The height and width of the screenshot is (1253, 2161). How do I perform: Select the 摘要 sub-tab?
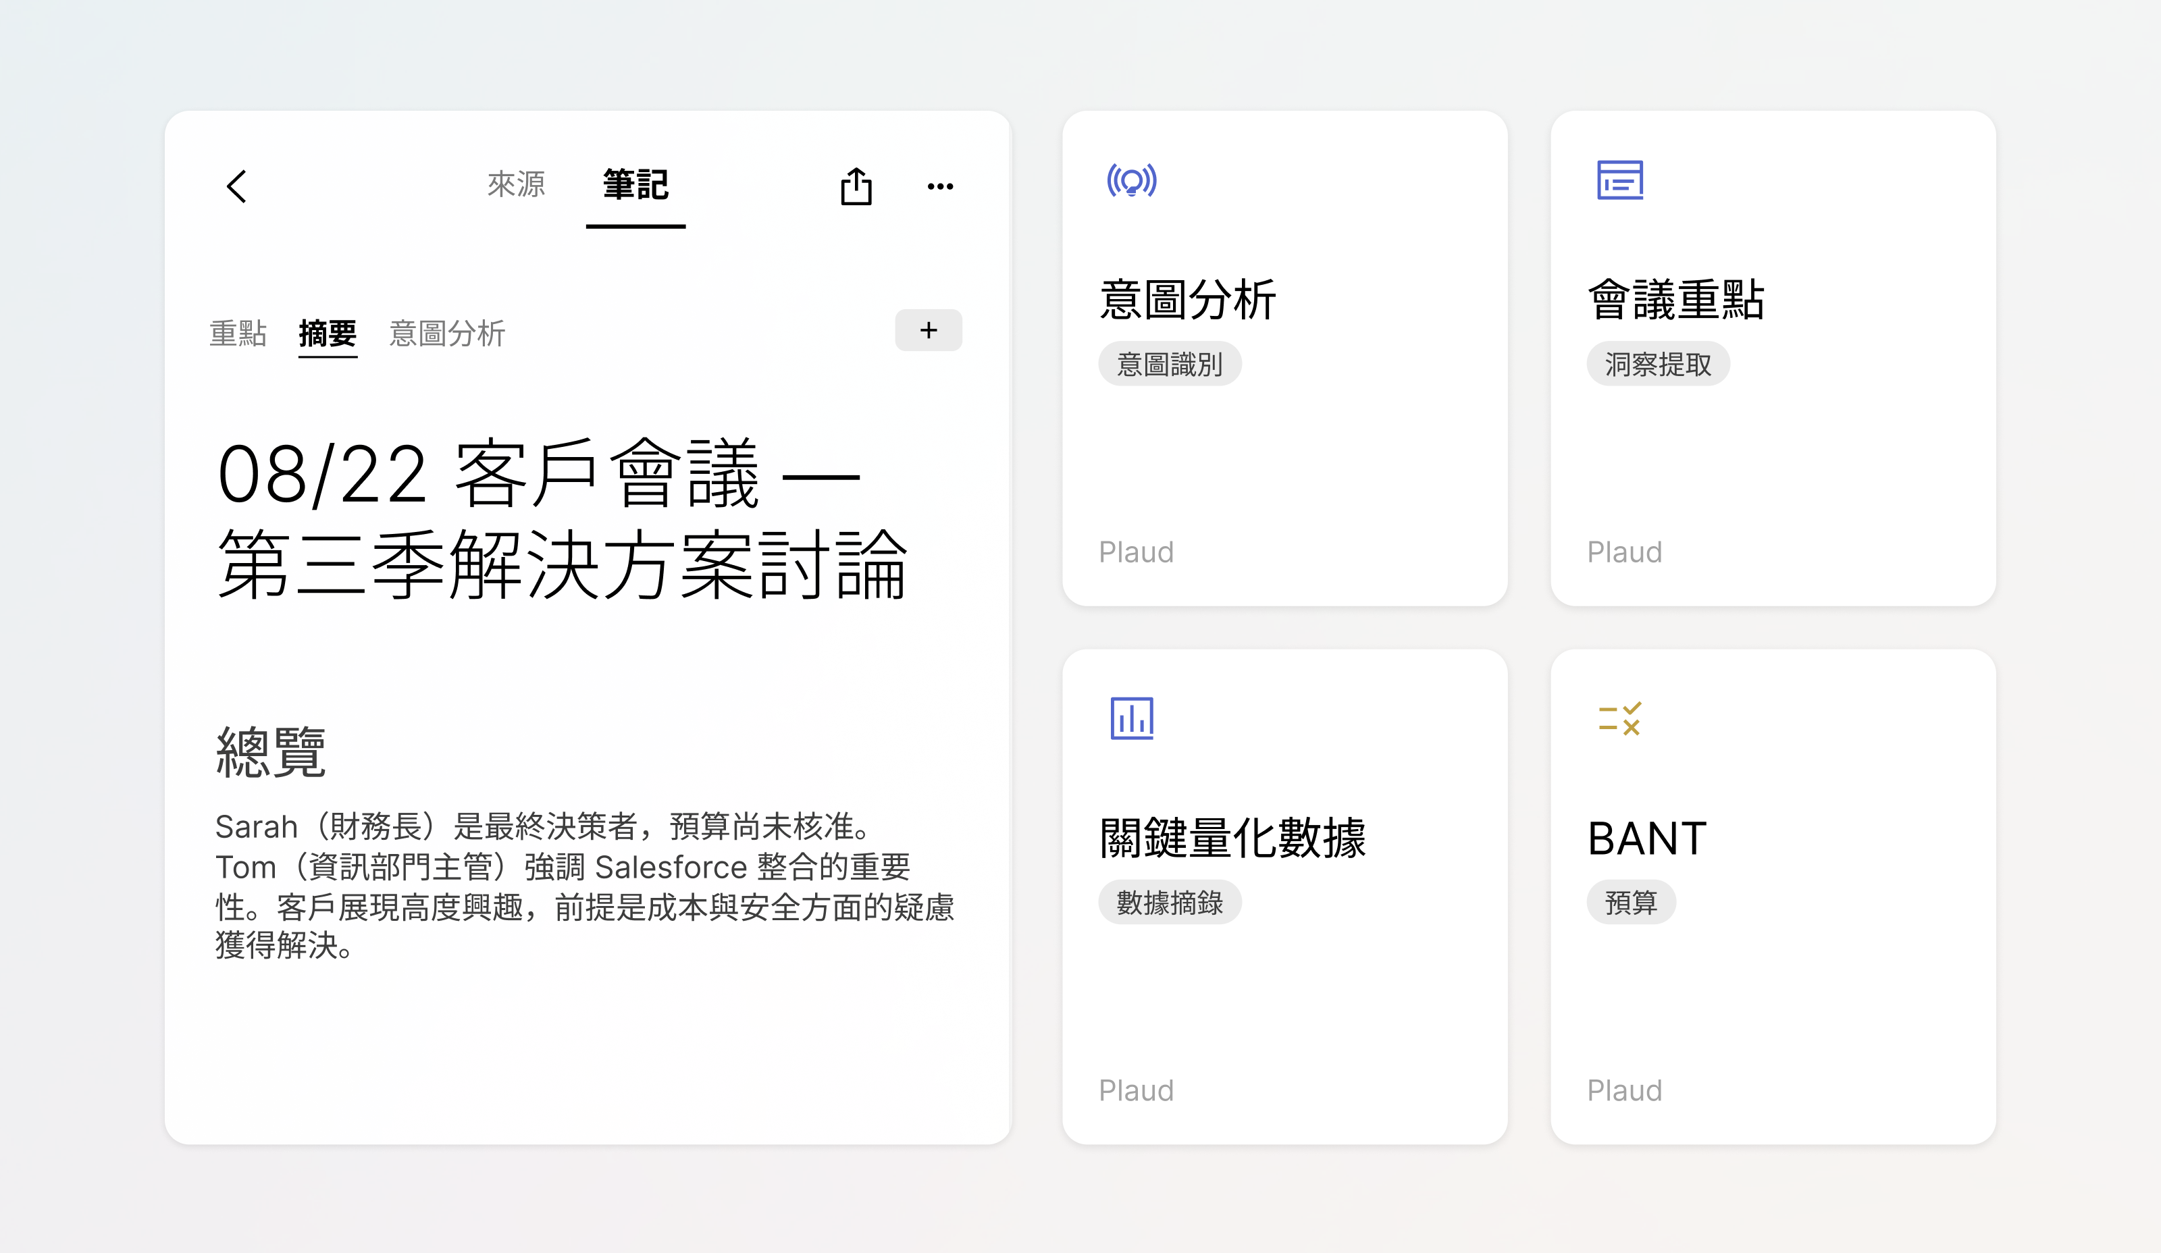(x=328, y=333)
